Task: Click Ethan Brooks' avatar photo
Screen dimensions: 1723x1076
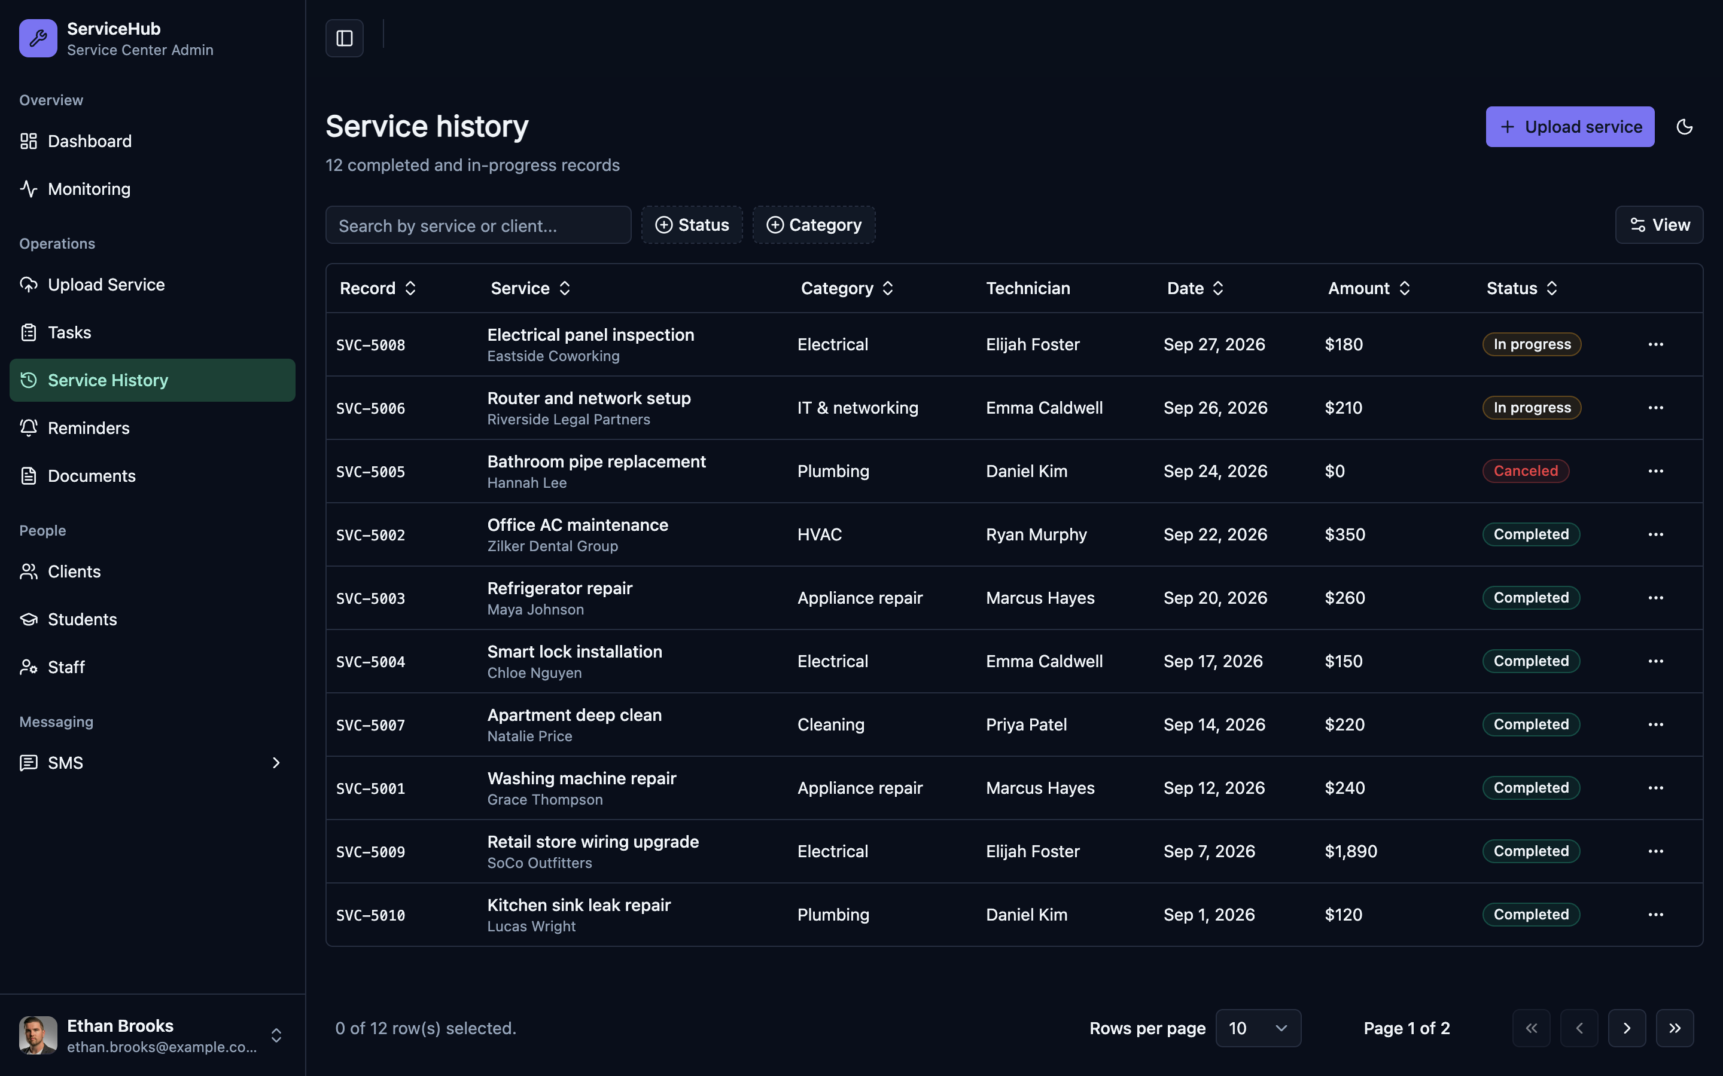Action: coord(38,1035)
